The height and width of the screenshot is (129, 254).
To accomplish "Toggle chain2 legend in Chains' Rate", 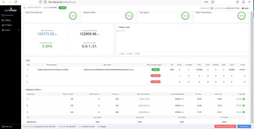I will point(137,54).
